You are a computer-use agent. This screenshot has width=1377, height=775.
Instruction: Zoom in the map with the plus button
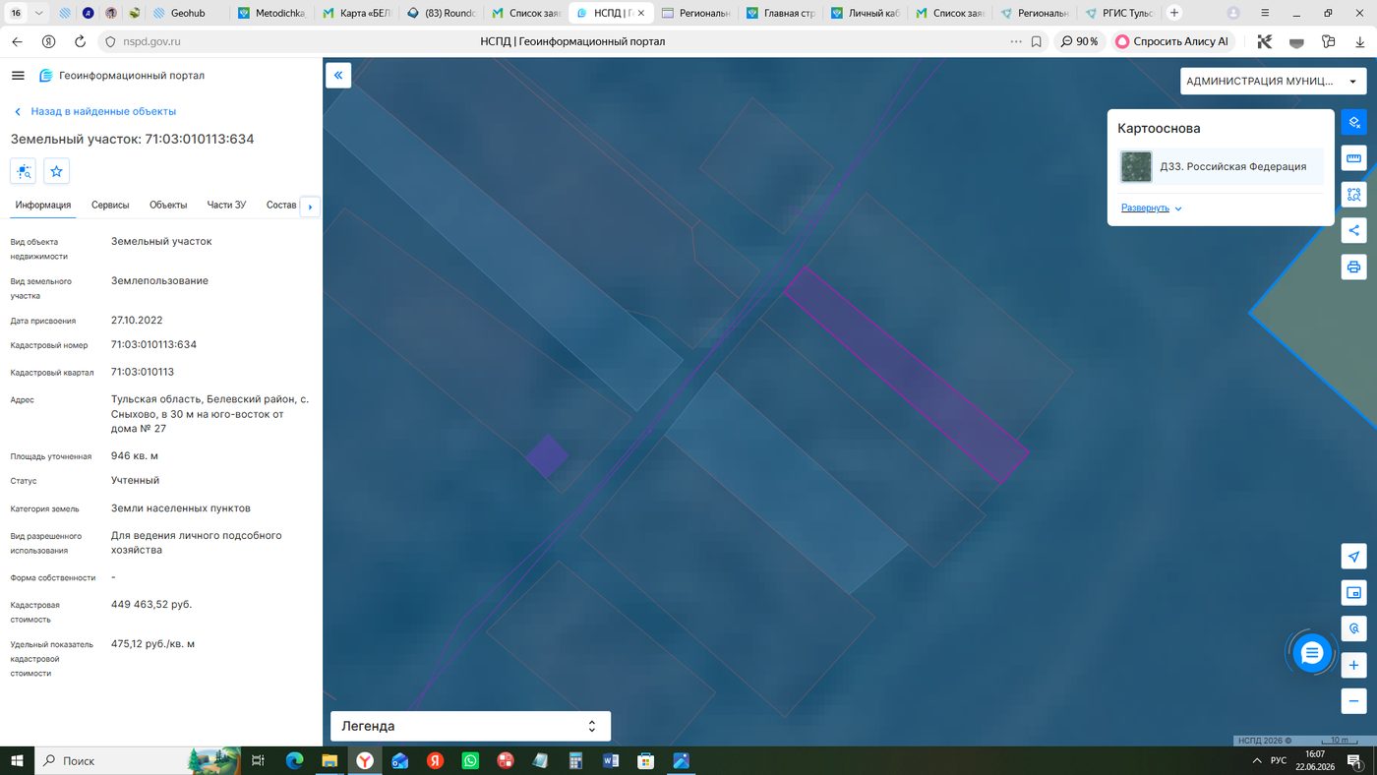(1354, 665)
